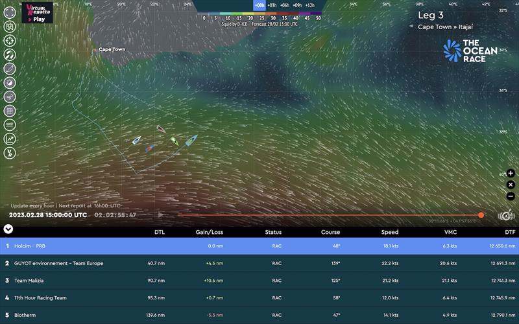
Task: Sort by DTL column header
Action: click(160, 232)
